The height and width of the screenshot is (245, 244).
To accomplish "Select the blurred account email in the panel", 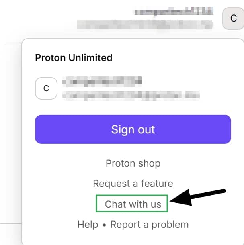I will (x=131, y=96).
